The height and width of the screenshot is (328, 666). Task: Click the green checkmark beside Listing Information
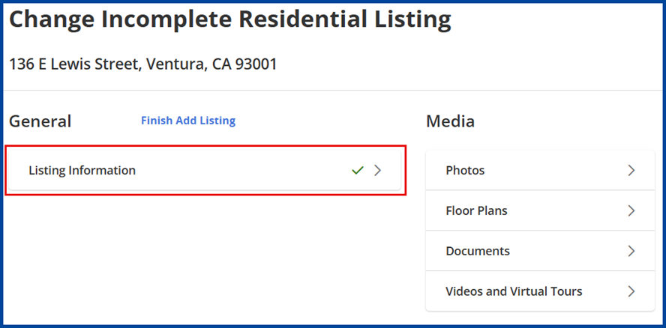pos(358,171)
